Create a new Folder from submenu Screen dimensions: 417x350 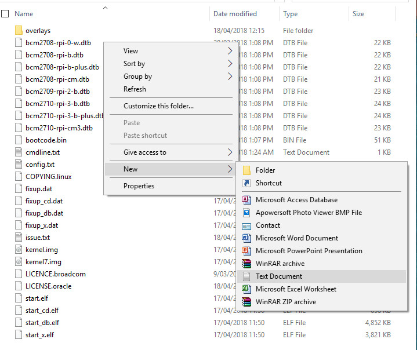(265, 170)
